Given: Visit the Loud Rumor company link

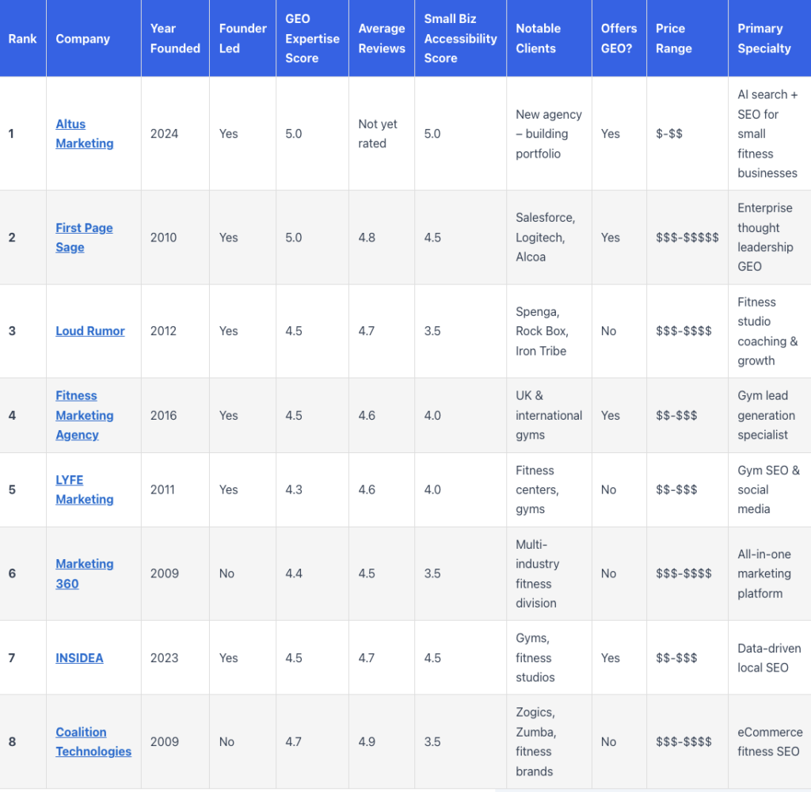Looking at the screenshot, I should click(89, 331).
